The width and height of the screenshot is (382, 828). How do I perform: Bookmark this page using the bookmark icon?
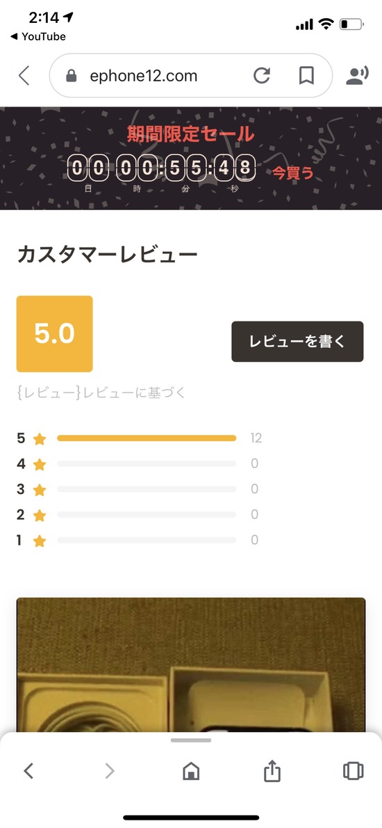[x=306, y=76]
